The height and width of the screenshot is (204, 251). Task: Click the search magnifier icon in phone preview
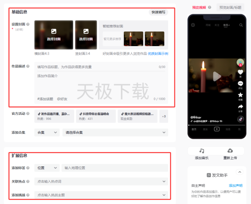(241, 25)
